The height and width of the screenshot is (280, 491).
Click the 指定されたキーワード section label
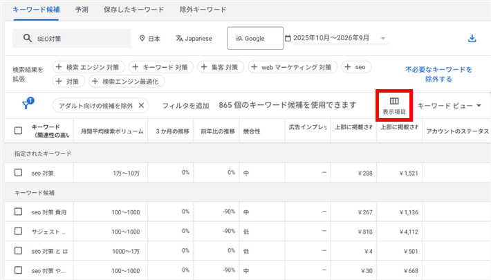(43, 153)
